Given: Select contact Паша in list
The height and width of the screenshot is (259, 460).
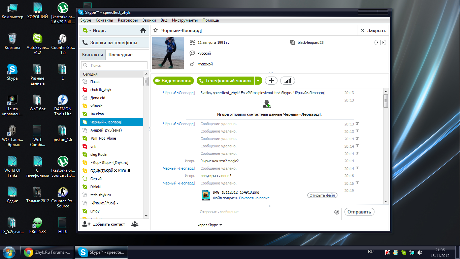Looking at the screenshot, I should click(x=111, y=82).
